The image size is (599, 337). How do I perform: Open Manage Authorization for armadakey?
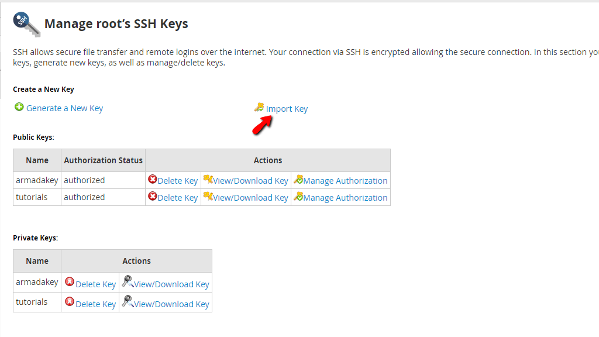pyautogui.click(x=345, y=181)
